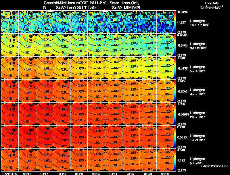This screenshot has height=175, width=230.
Task: Select the 90-149 keV panel at 04:29
Action: point(79,45)
